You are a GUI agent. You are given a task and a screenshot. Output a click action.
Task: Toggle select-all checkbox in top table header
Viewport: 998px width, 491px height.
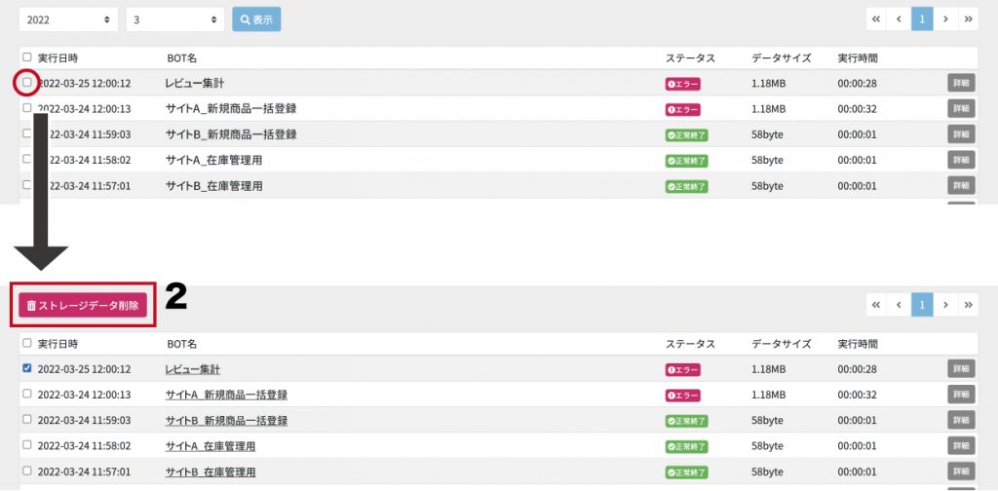[x=26, y=57]
